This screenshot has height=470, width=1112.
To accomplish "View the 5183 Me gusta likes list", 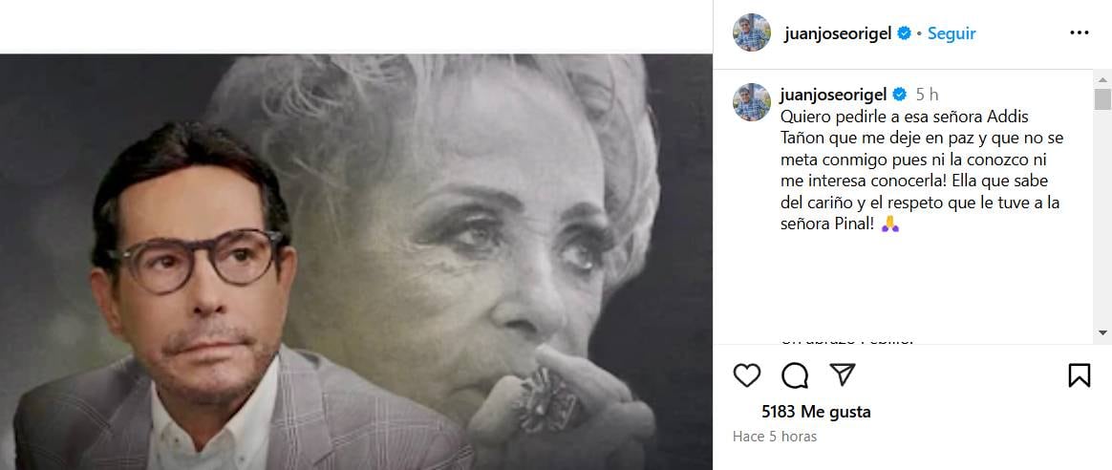I will tap(816, 412).
